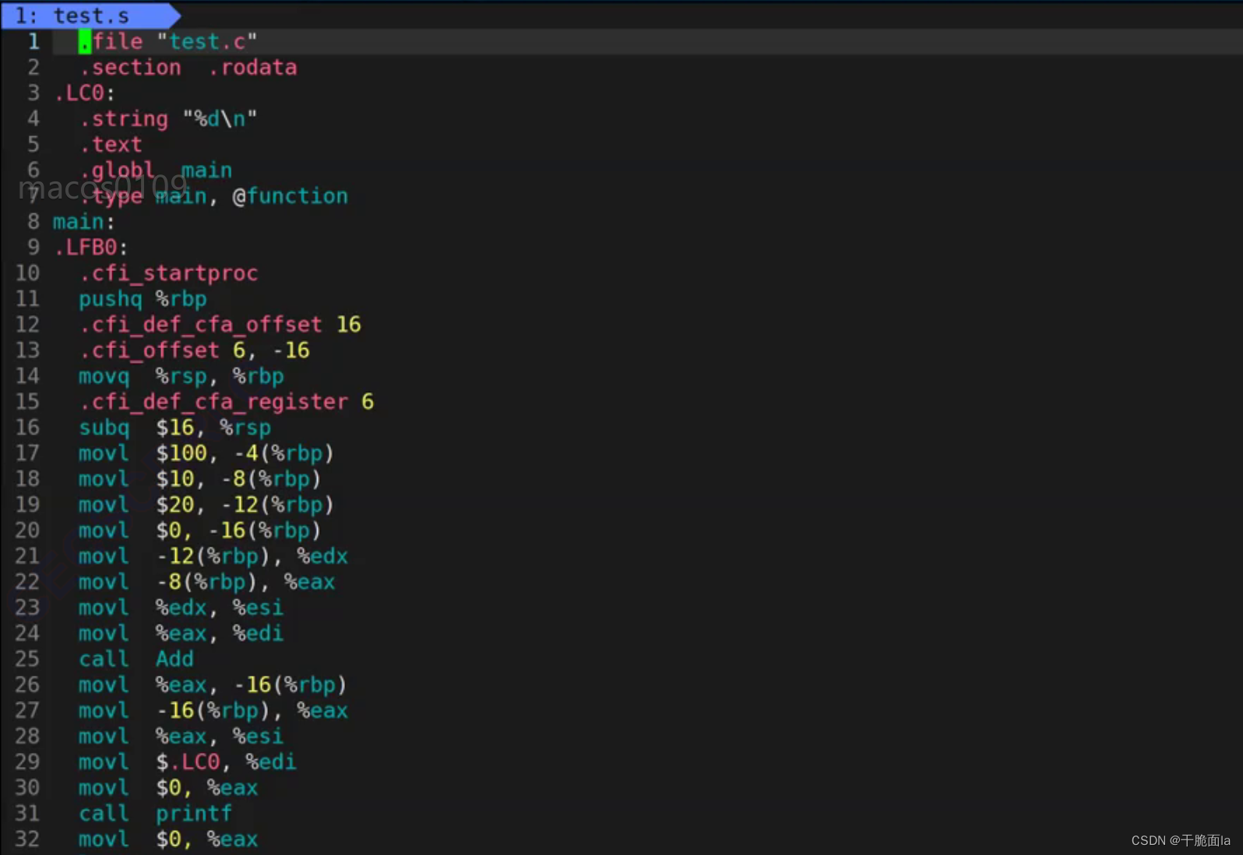The height and width of the screenshot is (855, 1243).
Task: Click the .section .rodata line
Action: coord(188,67)
